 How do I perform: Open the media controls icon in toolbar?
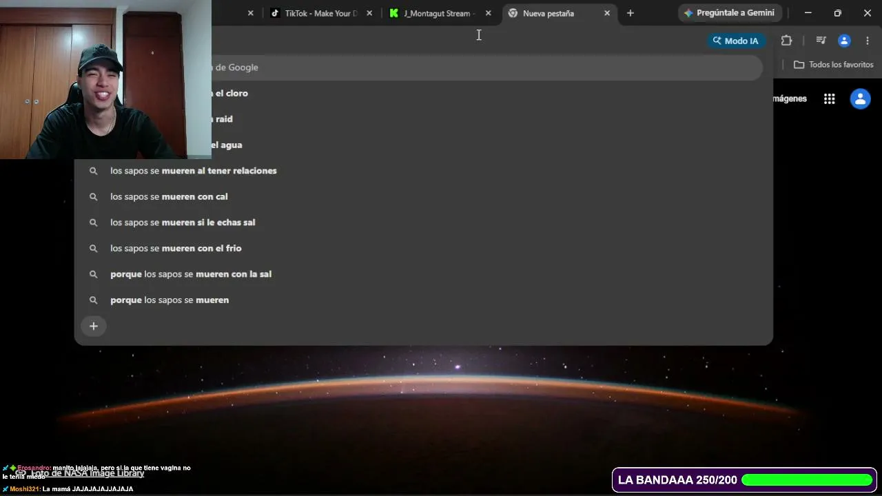click(x=821, y=41)
